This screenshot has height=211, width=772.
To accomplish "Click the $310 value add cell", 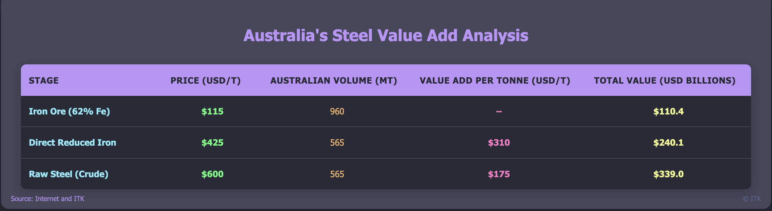I will pos(499,143).
